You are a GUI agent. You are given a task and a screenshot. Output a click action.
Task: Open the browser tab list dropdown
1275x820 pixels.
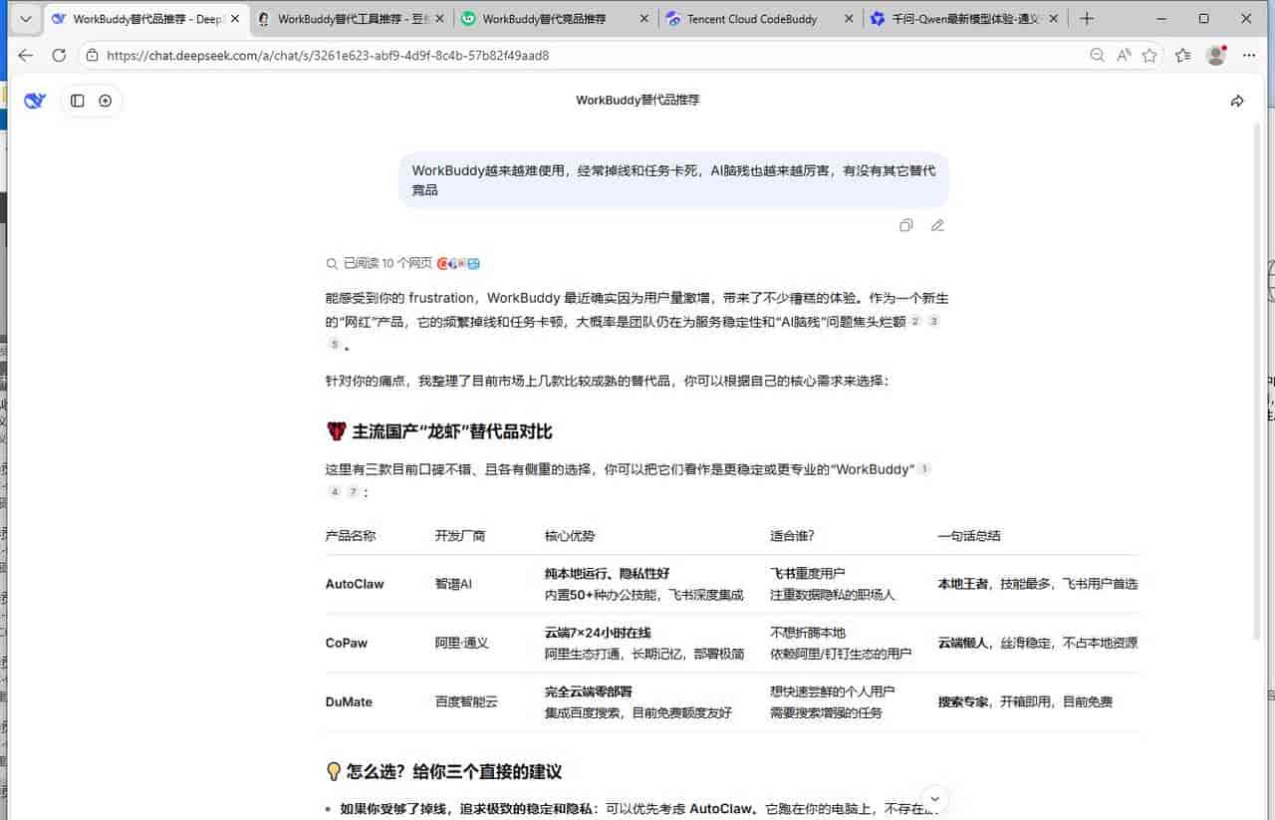26,19
